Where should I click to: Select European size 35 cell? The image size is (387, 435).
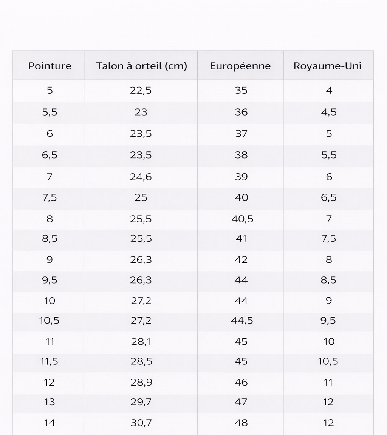(x=241, y=91)
